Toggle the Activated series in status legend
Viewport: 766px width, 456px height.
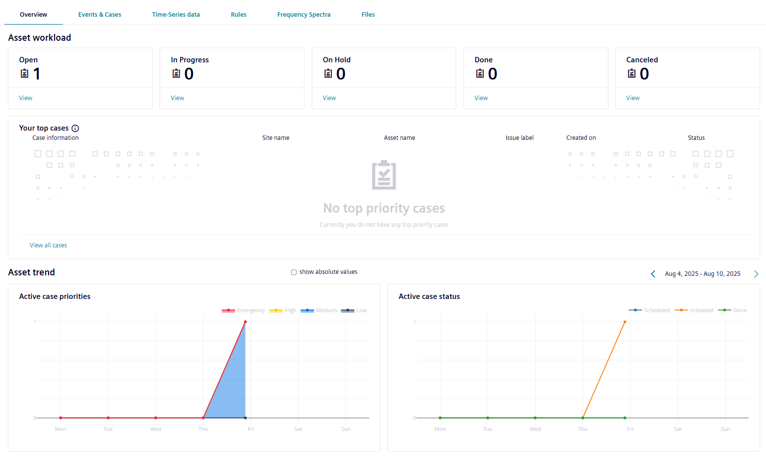694,311
